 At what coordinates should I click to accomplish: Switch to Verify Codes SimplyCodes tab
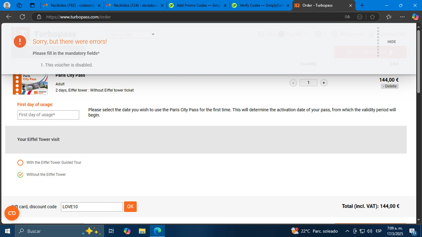tap(261, 5)
